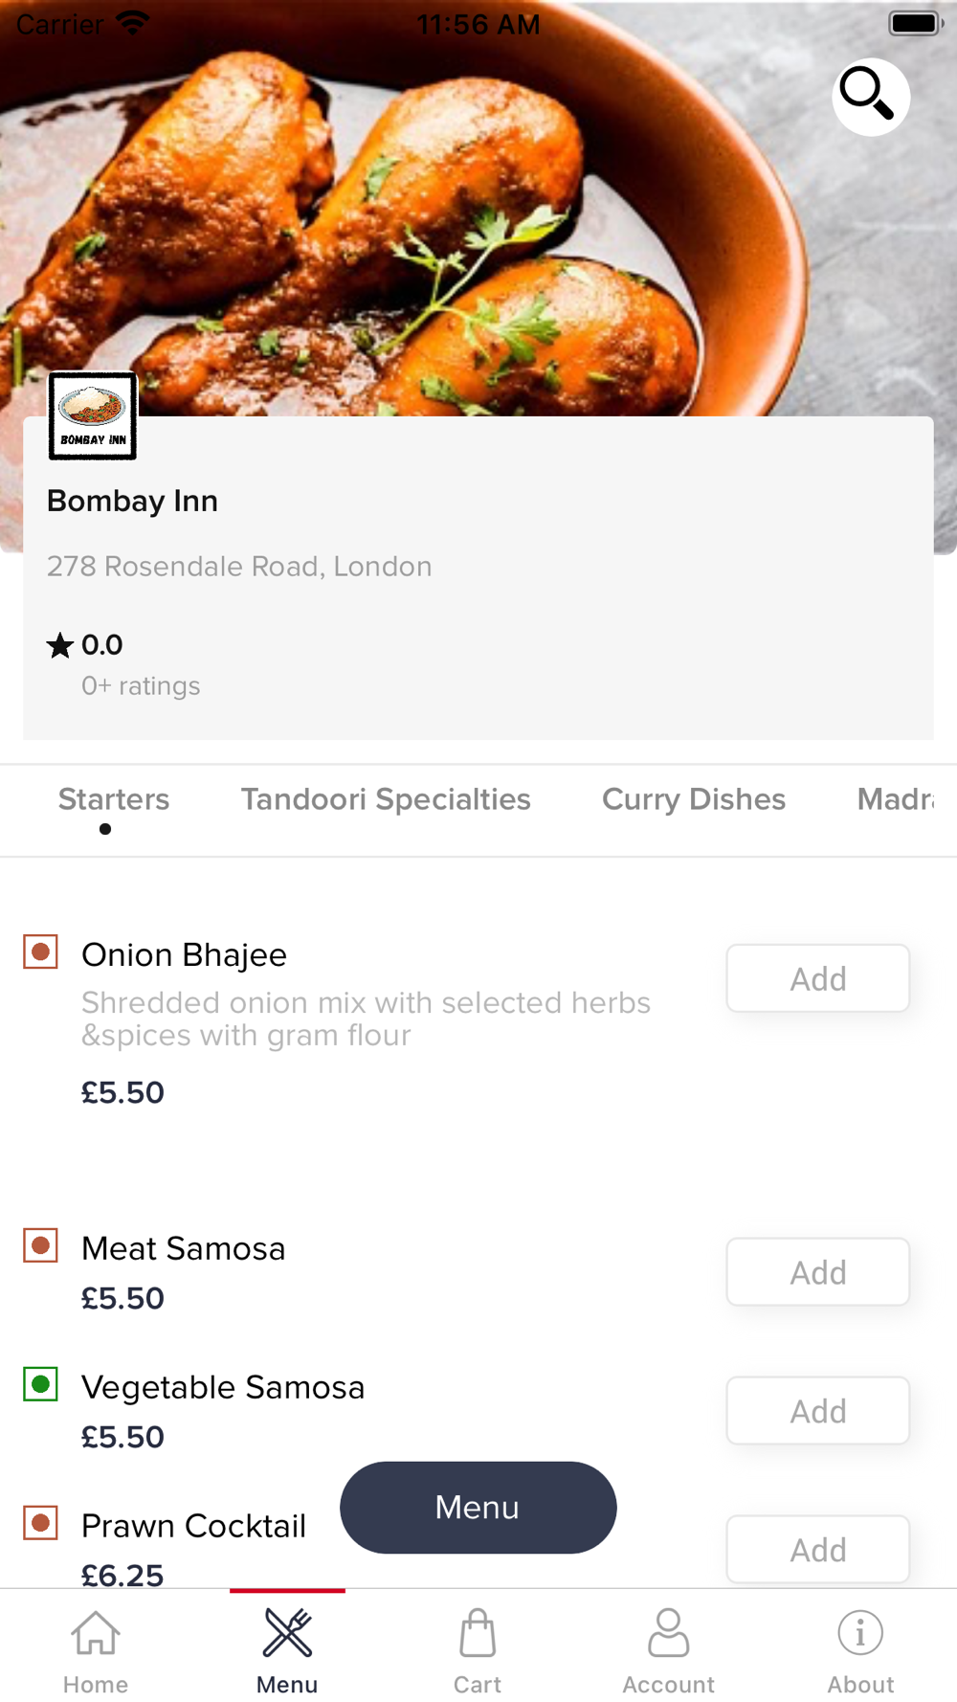
Task: Tap the magnifying glass search icon
Action: coord(870,97)
